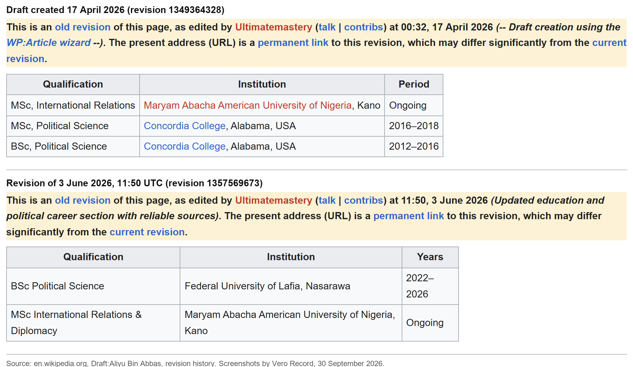Open Concordia College link in MSc row

[x=185, y=126]
